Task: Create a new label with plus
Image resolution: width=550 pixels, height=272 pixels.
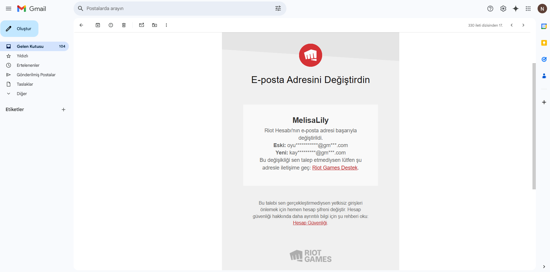Action: 64,110
